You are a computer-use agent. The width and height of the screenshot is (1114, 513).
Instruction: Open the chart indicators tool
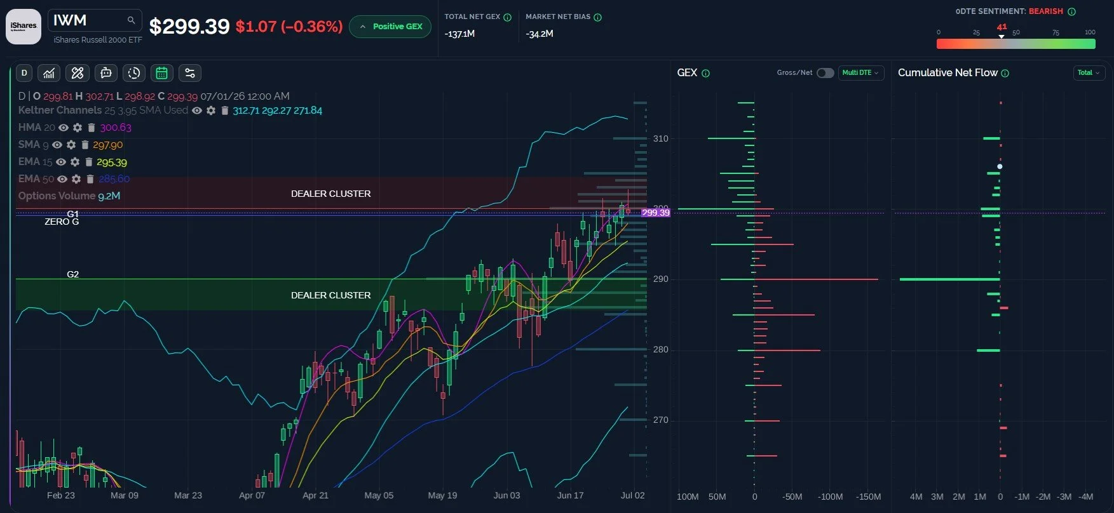pyautogui.click(x=49, y=73)
